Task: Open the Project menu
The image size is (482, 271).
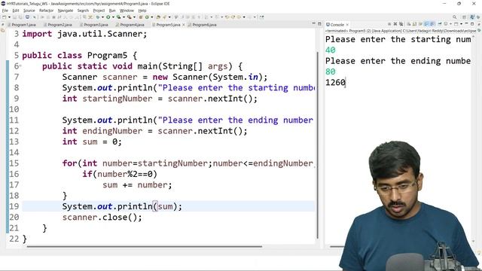Action: click(99, 11)
